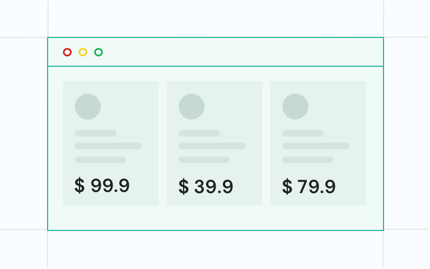Select the avatar circle in the $ 39.9 card
This screenshot has width=430, height=269.
coord(191,107)
